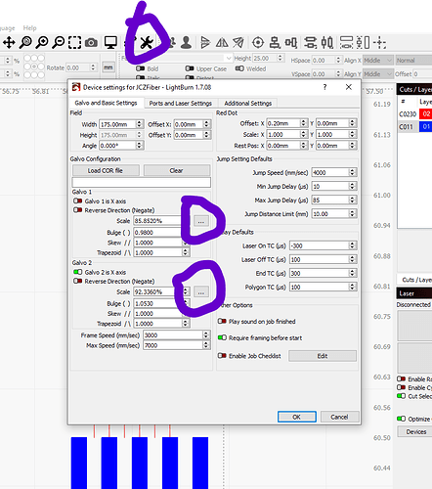This screenshot has height=489, width=432.
Task: Toggle Play sound on job finished
Action: (222, 322)
